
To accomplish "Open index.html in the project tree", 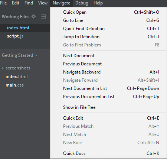I will pos(17,77).
